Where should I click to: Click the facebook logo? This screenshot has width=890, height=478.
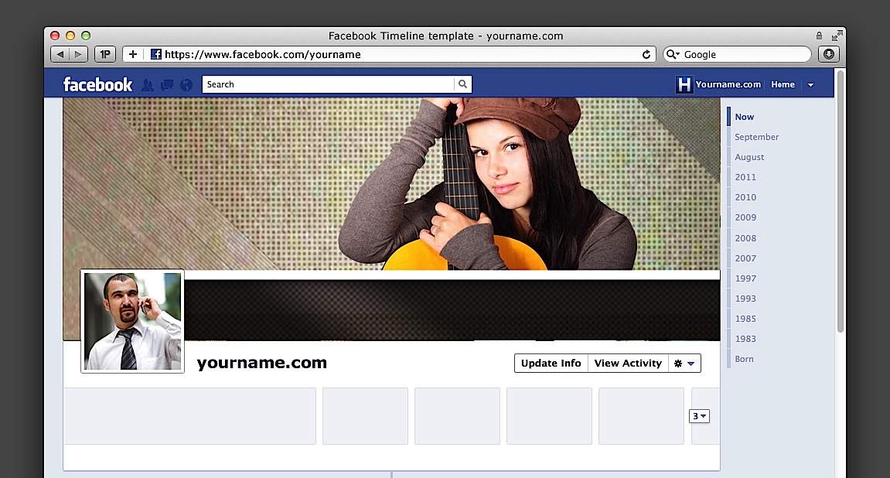97,84
